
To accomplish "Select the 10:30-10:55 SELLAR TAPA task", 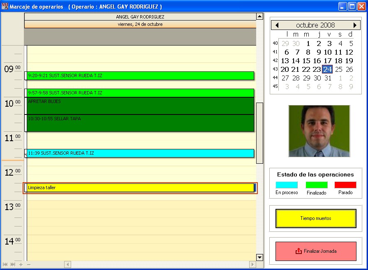I will (x=139, y=123).
